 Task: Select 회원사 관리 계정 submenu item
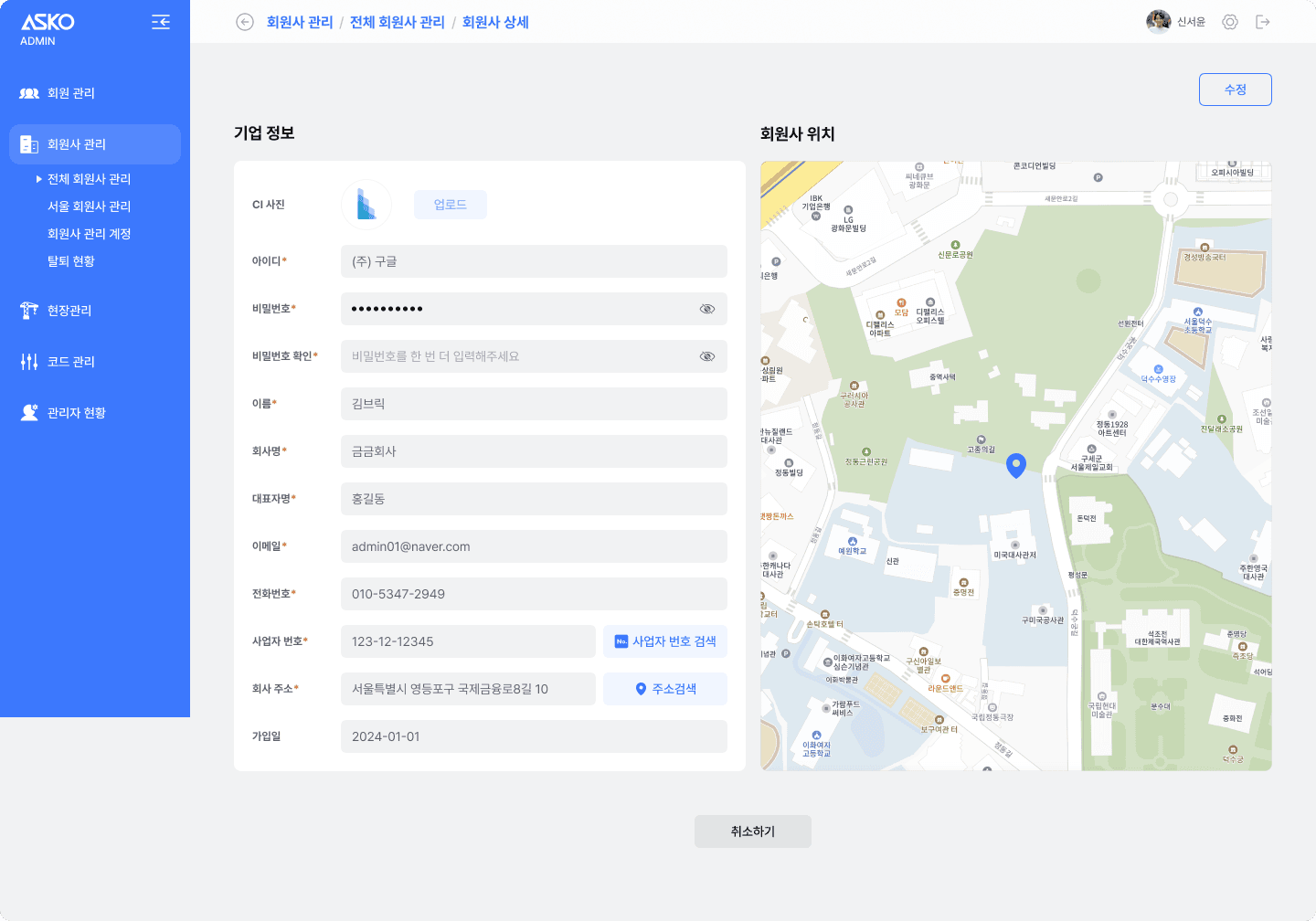pyautogui.click(x=89, y=234)
